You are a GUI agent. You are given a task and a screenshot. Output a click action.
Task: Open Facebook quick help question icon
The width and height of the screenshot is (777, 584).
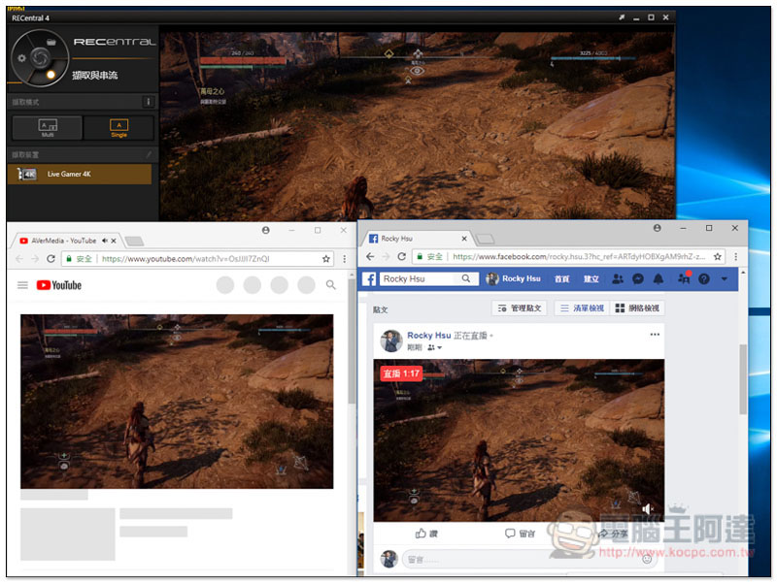(703, 279)
